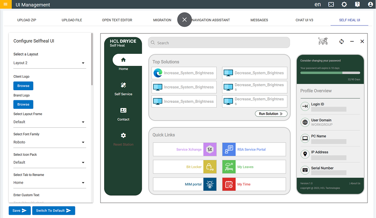Image resolution: width=376 pixels, height=218 pixels.
Task: Click Browse under Brand Logo
Action: coord(23,104)
